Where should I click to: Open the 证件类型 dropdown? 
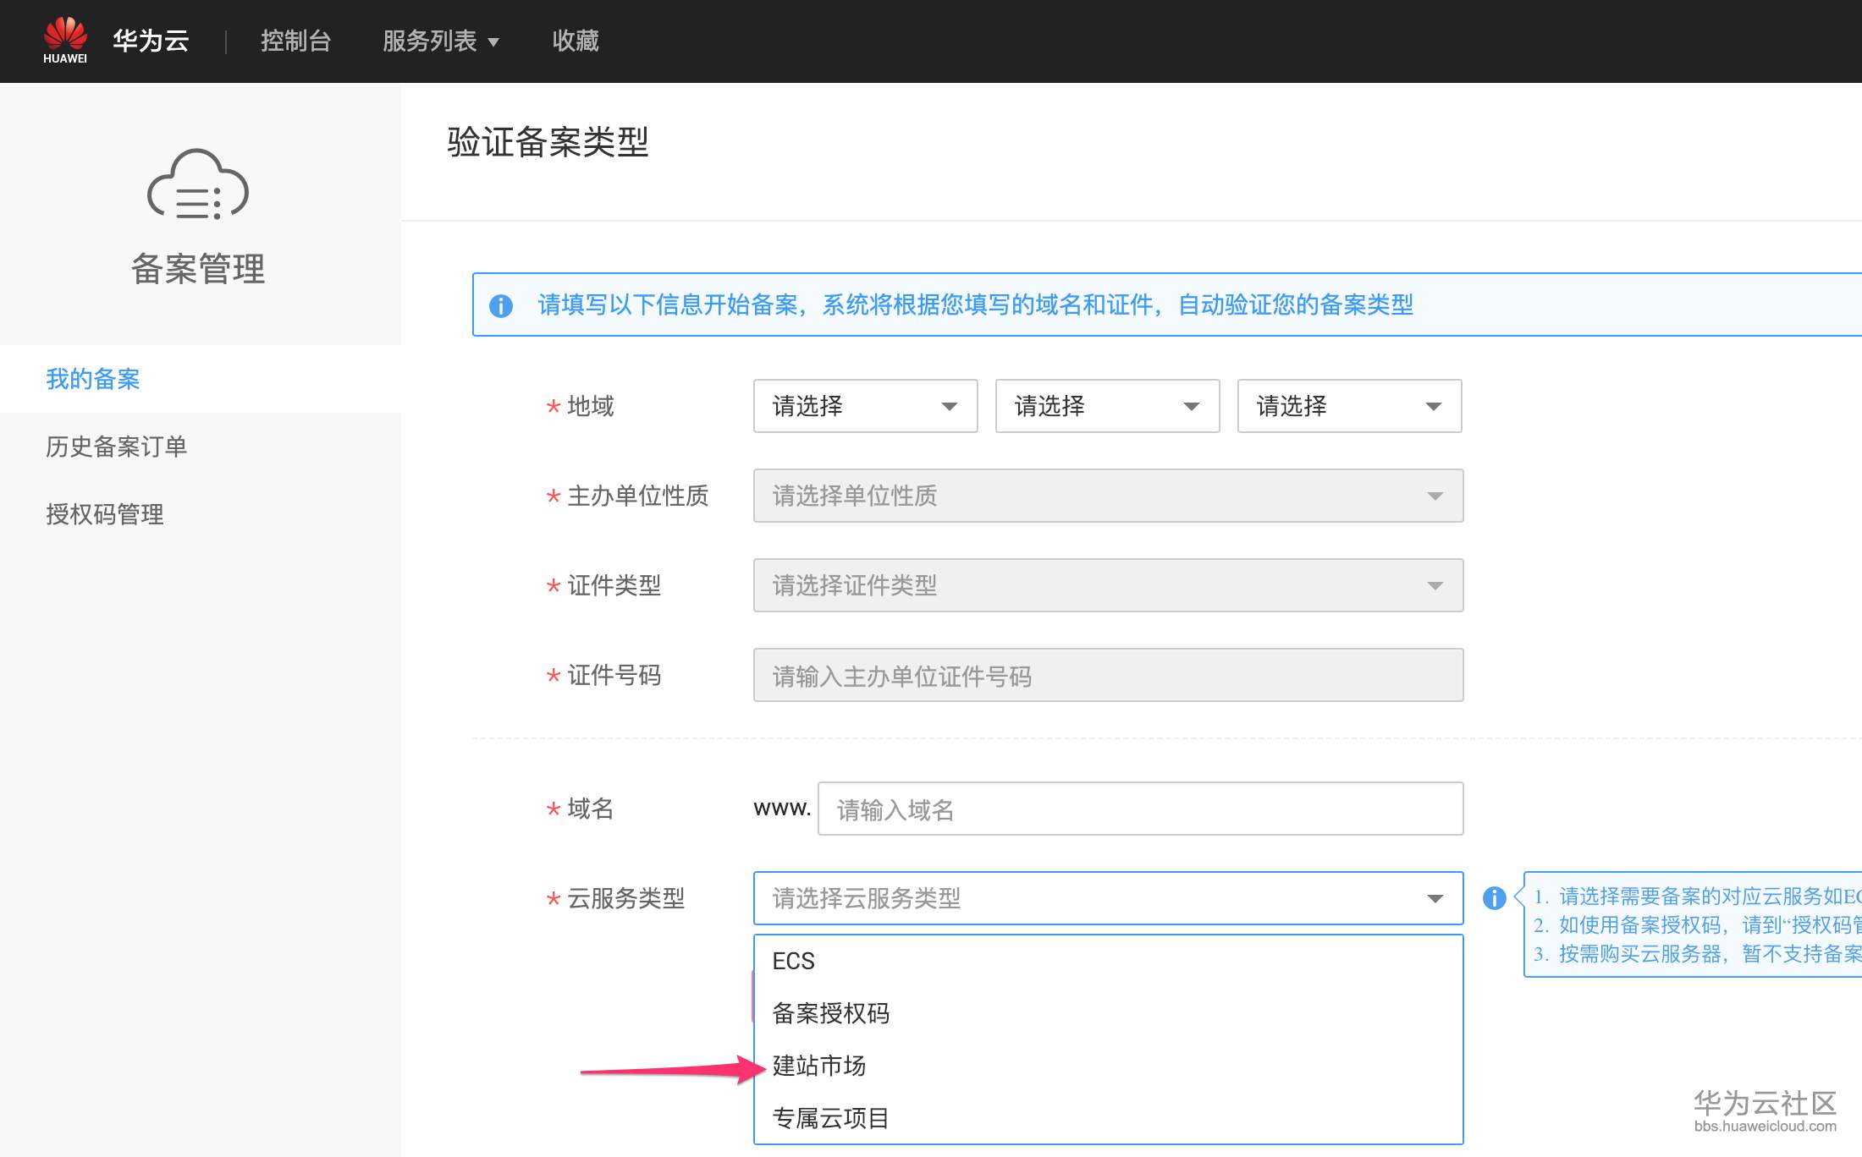[x=1108, y=585]
